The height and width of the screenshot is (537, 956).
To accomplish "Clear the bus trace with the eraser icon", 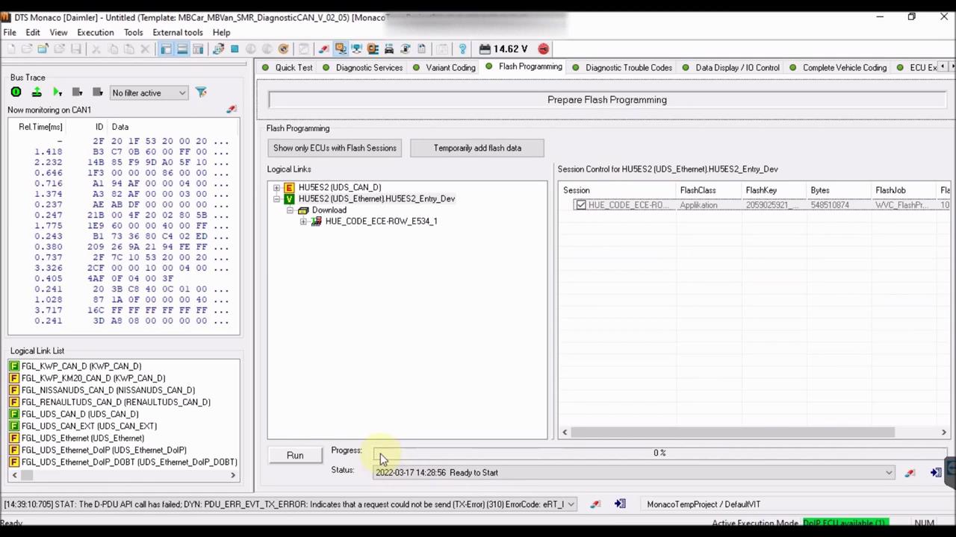I will (232, 110).
